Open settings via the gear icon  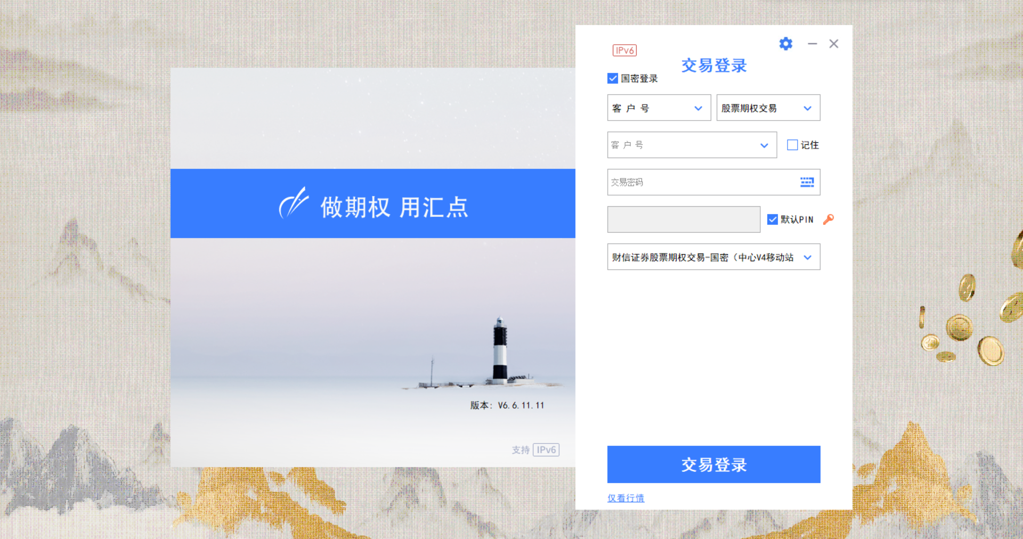coord(785,44)
